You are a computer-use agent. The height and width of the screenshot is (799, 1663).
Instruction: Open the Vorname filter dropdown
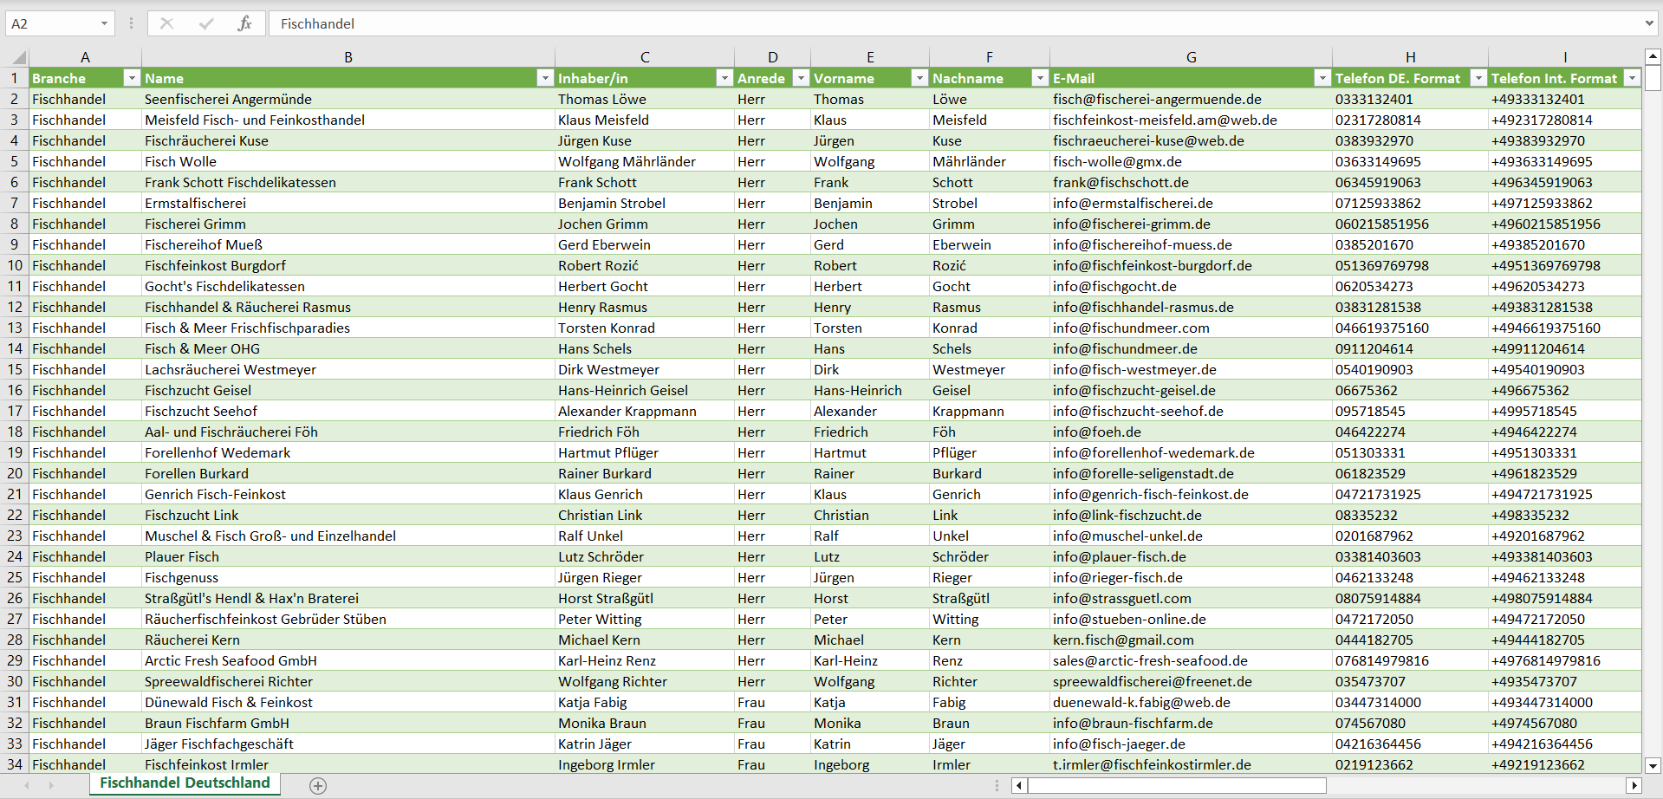click(x=919, y=78)
